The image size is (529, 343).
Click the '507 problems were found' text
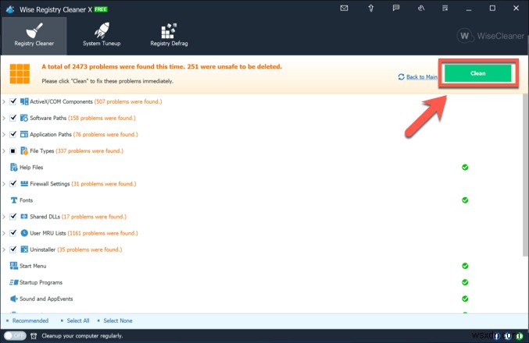[x=128, y=101]
